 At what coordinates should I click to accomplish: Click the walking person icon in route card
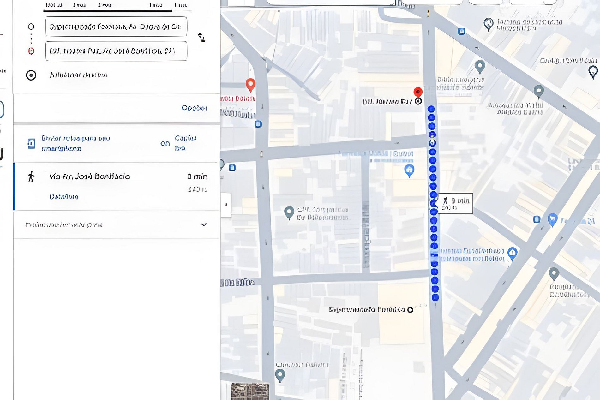pos(31,177)
